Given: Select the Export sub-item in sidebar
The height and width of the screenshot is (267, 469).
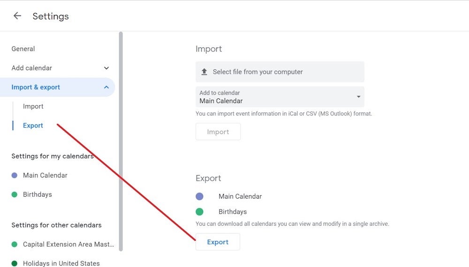Looking at the screenshot, I should [33, 126].
